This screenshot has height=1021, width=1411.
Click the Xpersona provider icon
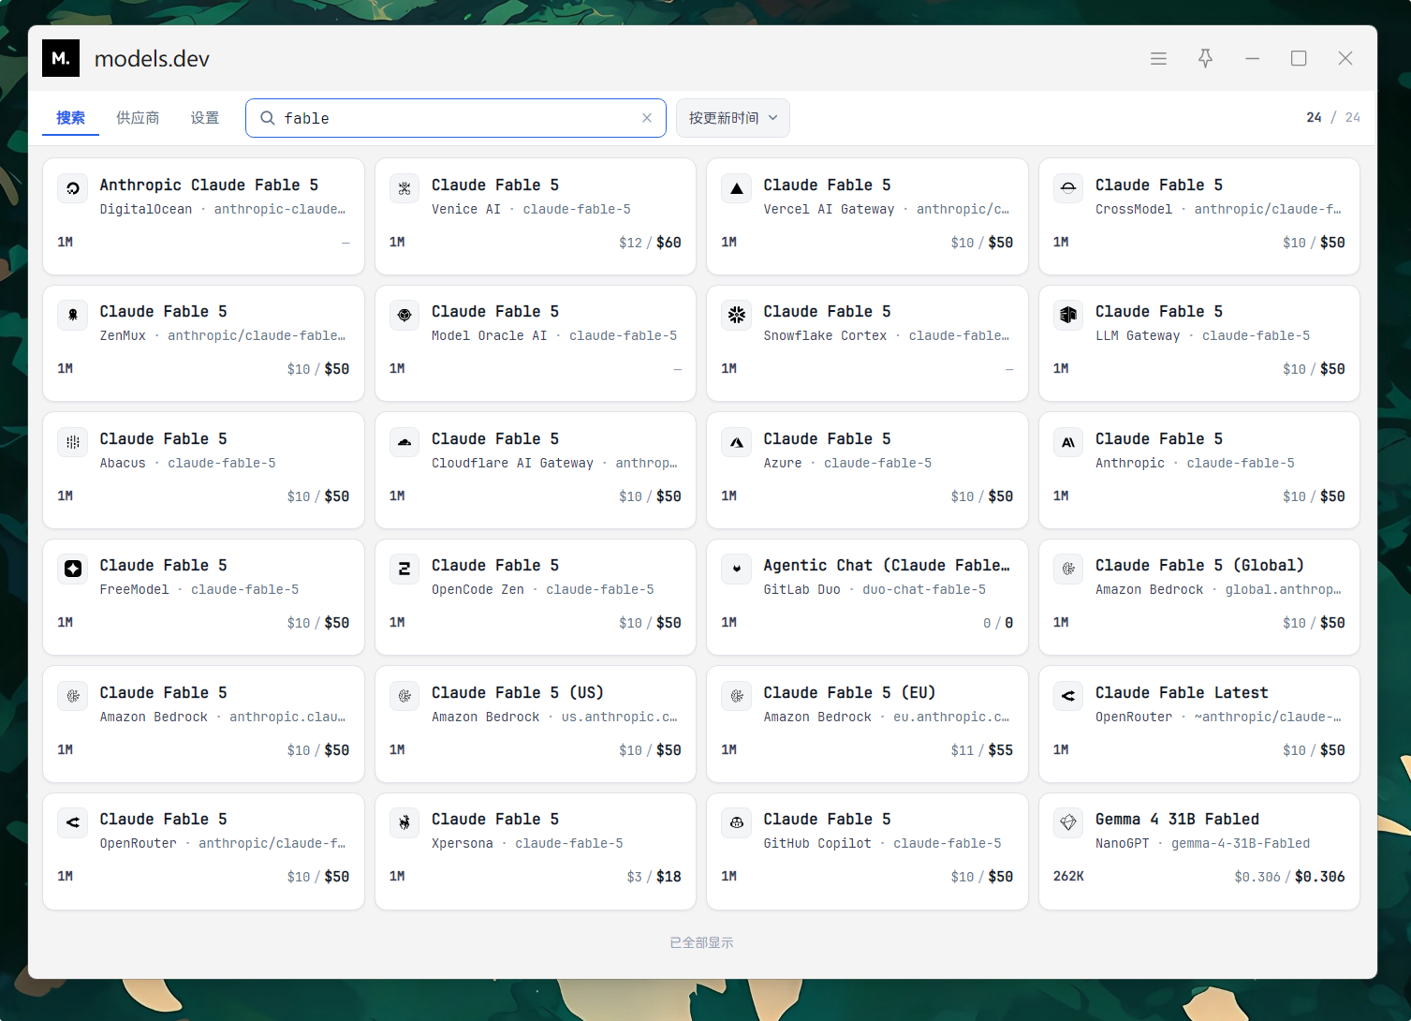pos(404,822)
